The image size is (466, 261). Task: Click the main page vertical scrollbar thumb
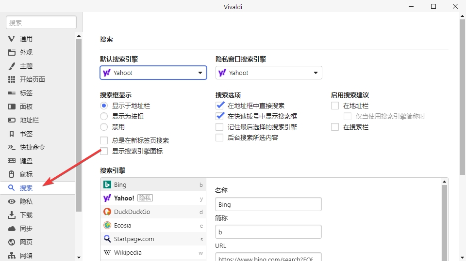pos(463,97)
